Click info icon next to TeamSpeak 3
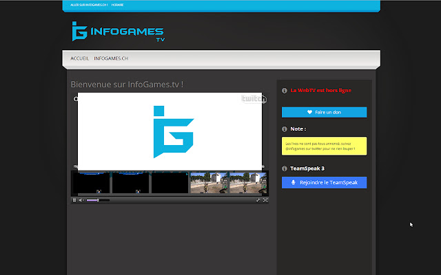 285,168
